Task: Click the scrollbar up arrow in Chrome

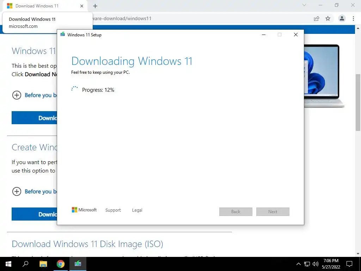Action: point(358,28)
